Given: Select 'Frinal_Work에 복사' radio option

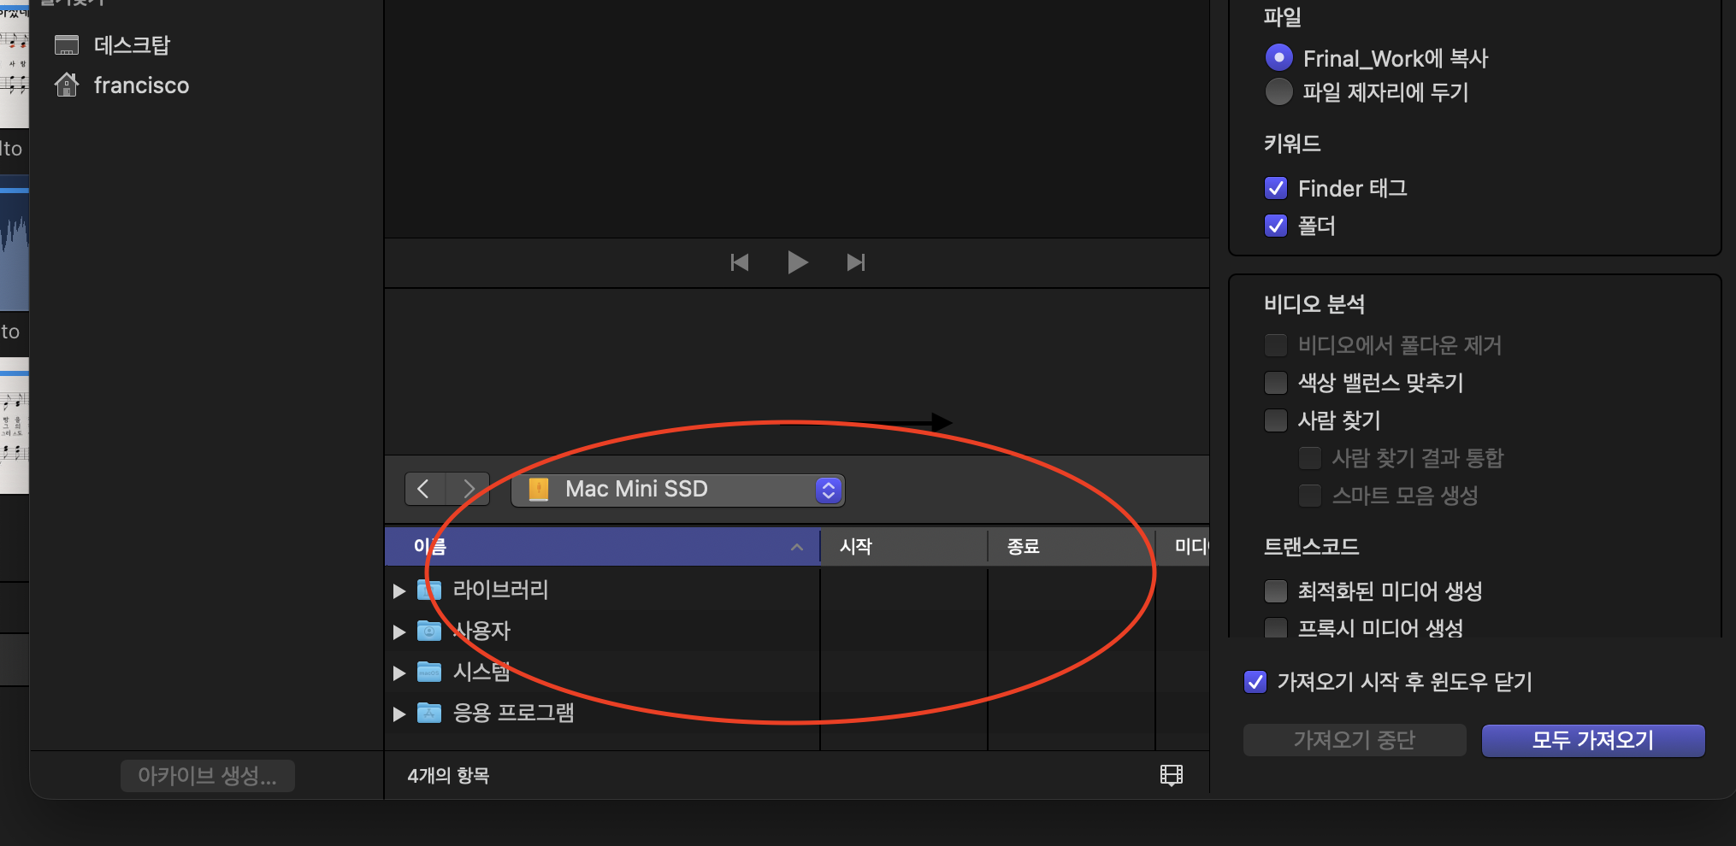Looking at the screenshot, I should 1278,58.
